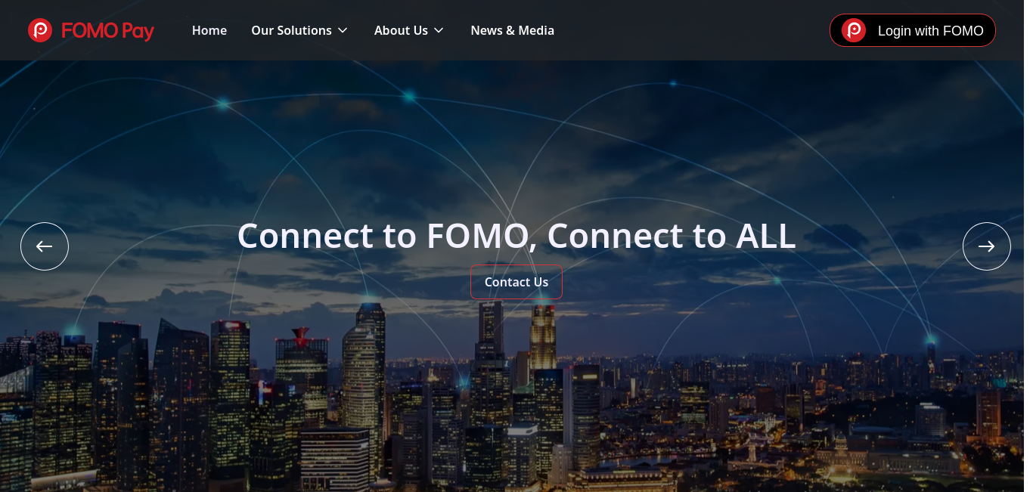This screenshot has width=1033, height=492.
Task: Click the Contact Us button
Action: click(516, 282)
